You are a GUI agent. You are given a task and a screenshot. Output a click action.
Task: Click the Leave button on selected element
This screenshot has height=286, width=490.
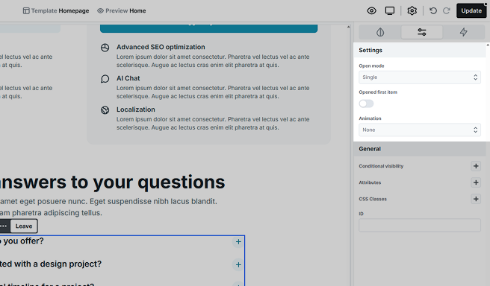[24, 226]
